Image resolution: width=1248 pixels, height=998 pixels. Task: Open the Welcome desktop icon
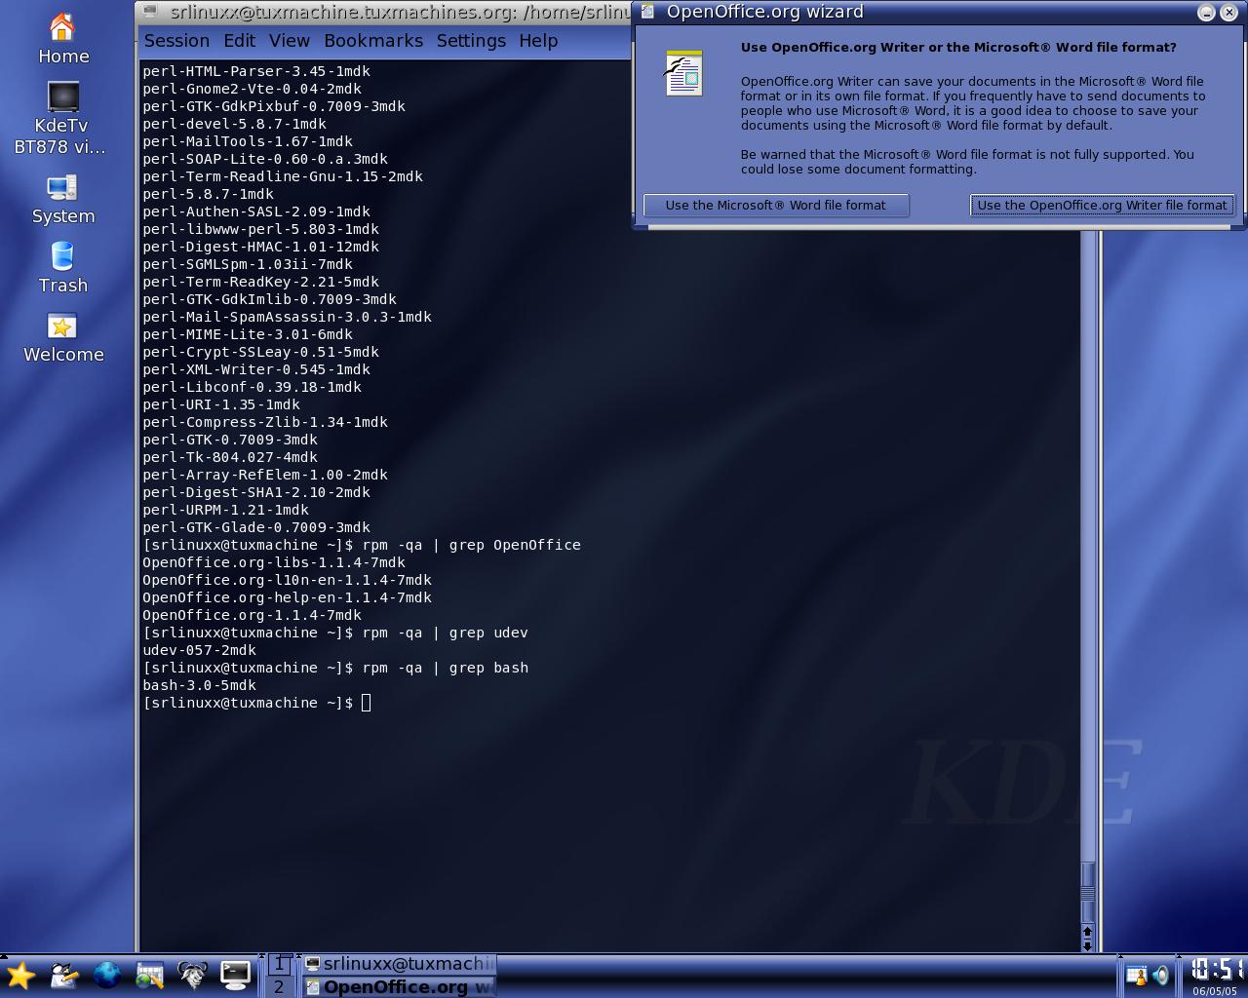point(63,338)
